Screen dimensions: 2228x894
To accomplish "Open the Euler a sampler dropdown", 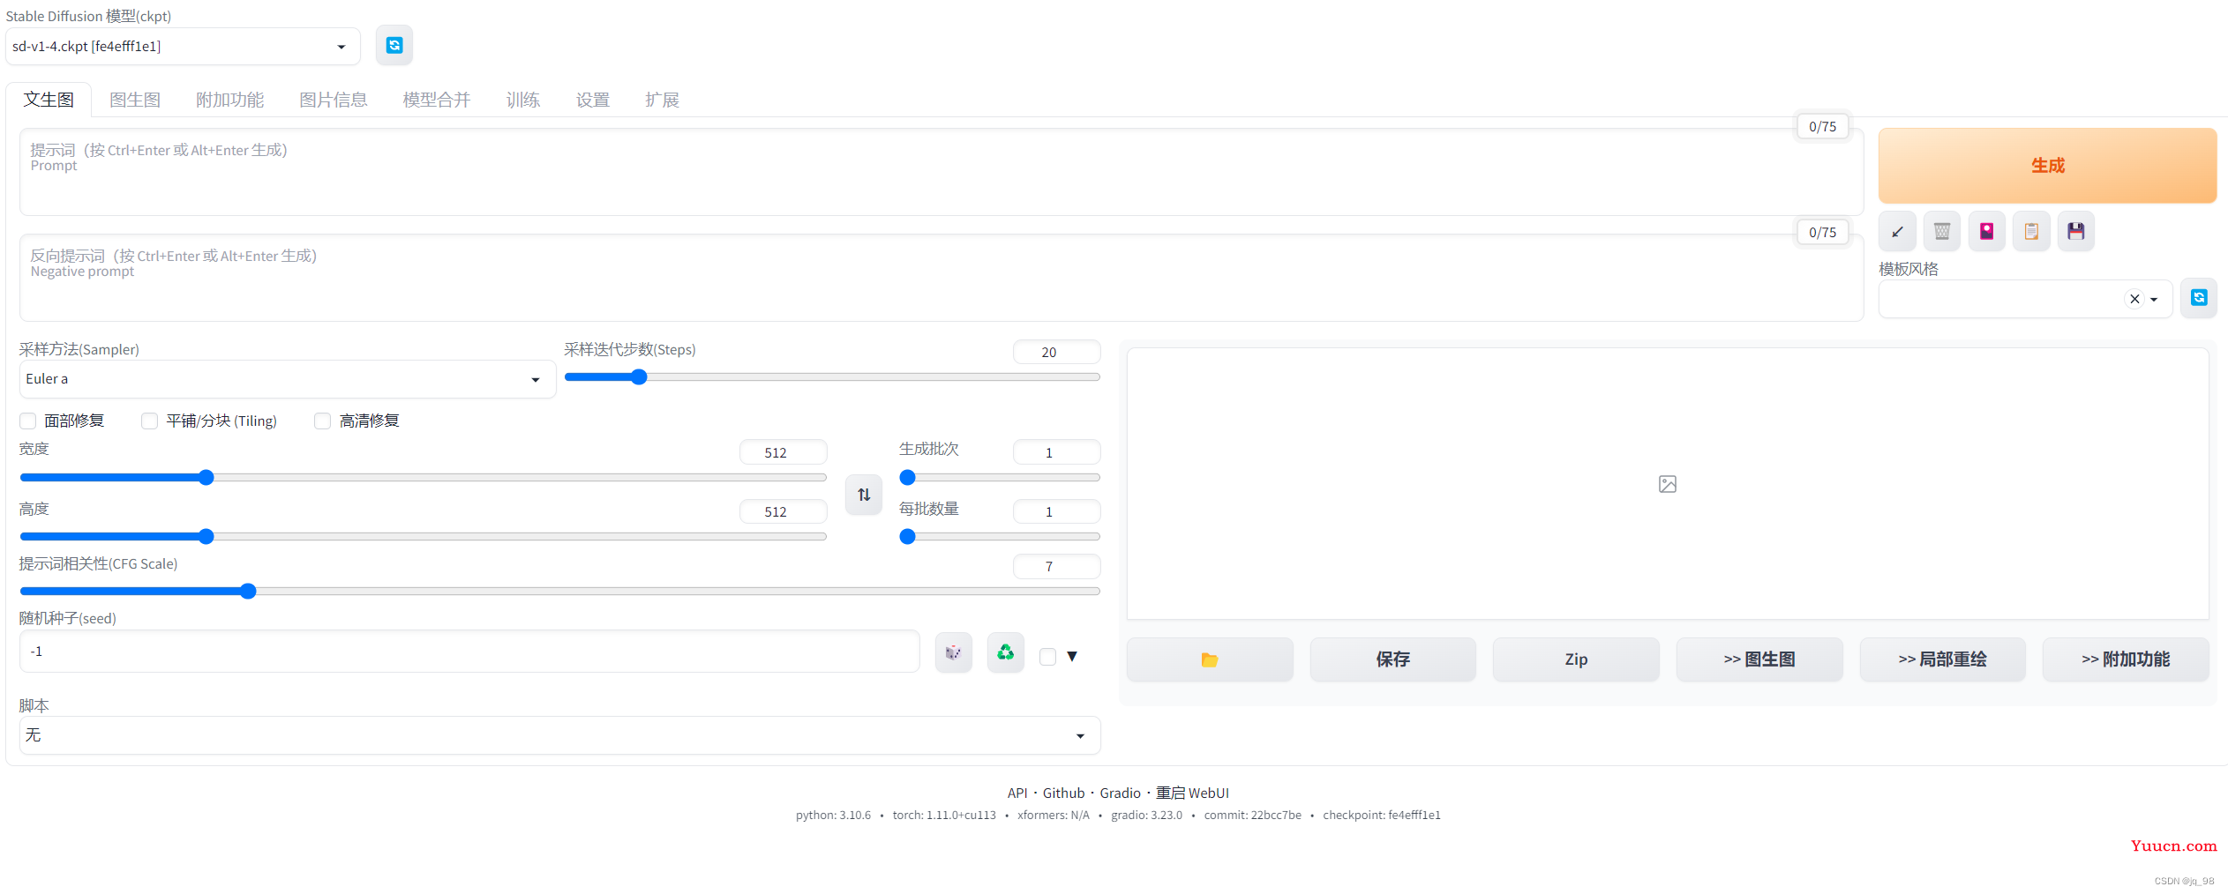I will click(287, 379).
